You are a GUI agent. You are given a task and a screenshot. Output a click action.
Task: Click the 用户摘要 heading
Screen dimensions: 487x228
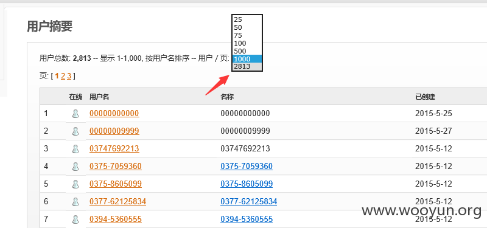coord(50,27)
